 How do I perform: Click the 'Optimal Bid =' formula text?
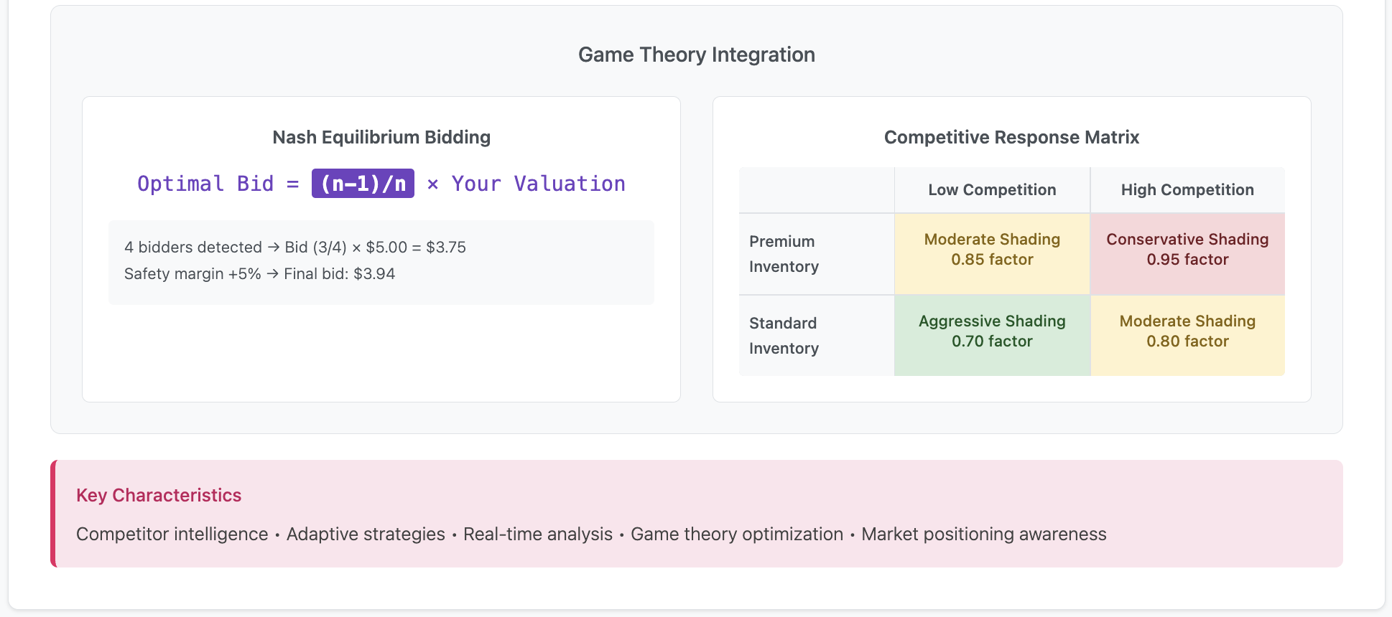coord(218,184)
